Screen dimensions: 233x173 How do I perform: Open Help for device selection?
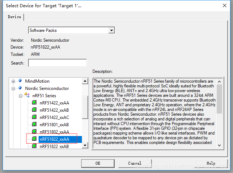[x=211, y=163]
